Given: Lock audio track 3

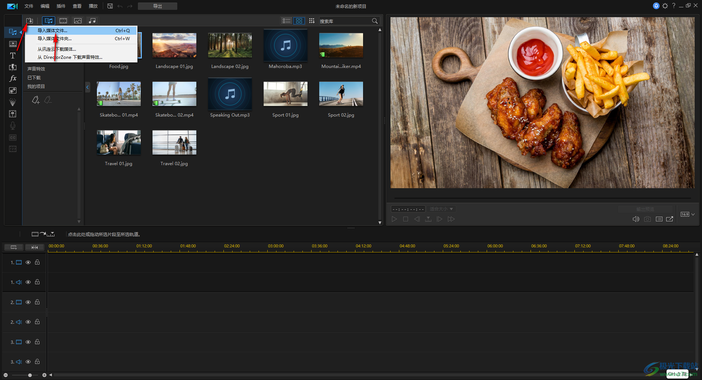Looking at the screenshot, I should coord(37,361).
